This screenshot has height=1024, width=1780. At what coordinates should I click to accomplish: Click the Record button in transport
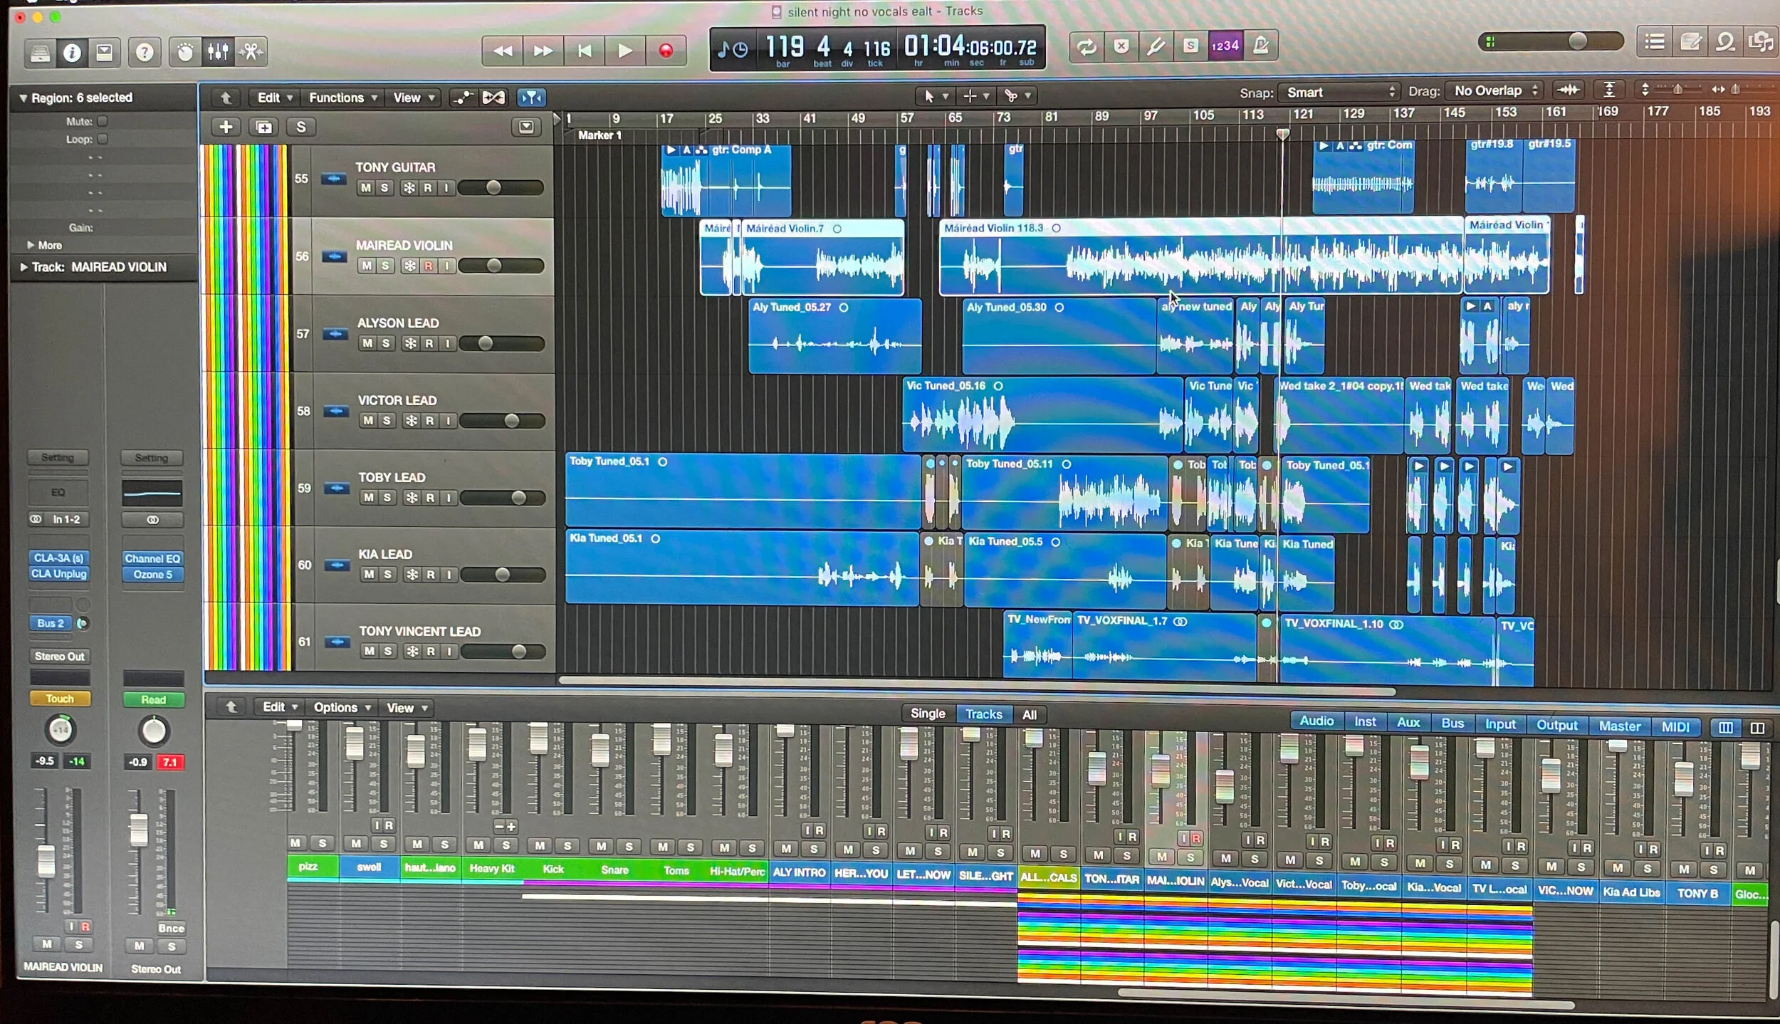coord(665,51)
